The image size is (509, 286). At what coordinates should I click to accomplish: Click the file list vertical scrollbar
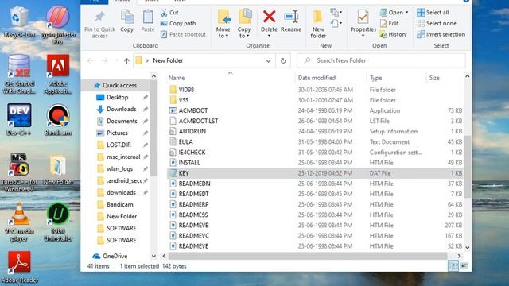[x=467, y=167]
